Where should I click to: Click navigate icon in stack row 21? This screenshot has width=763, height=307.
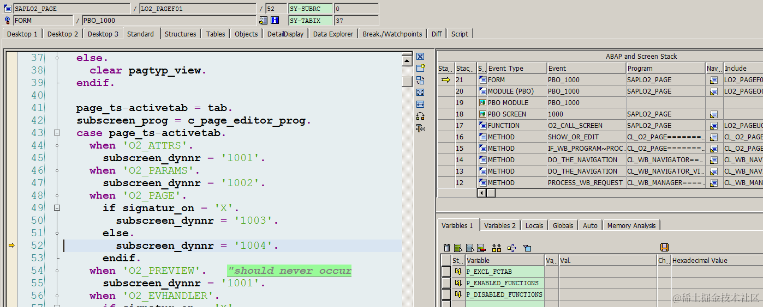[x=713, y=80]
